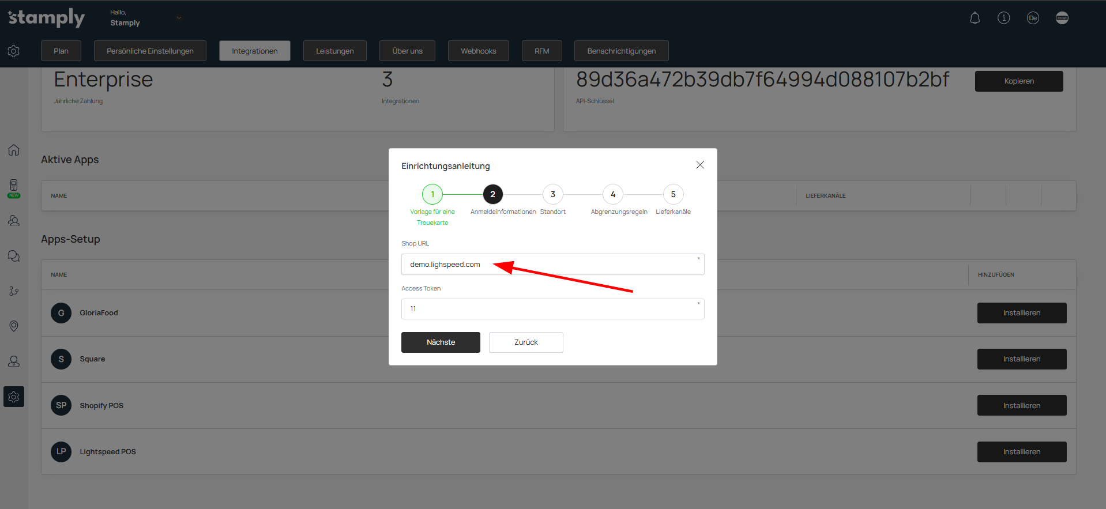Click the Zurück button

525,342
